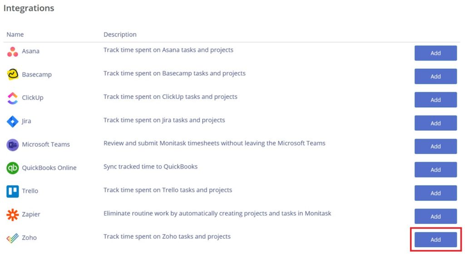This screenshot has width=465, height=254.
Task: Click the Zoho logo icon
Action: click(x=13, y=238)
